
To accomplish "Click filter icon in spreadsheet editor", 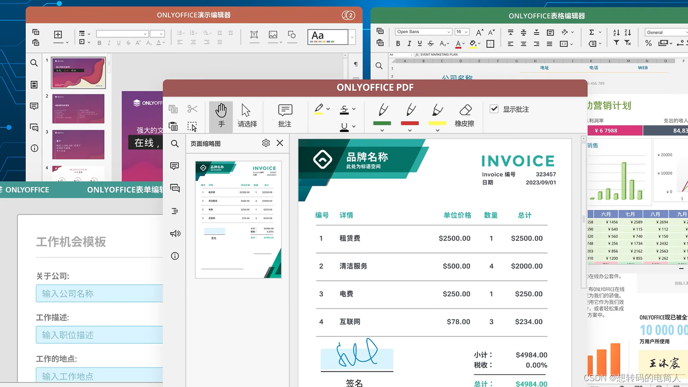I will click(616, 43).
